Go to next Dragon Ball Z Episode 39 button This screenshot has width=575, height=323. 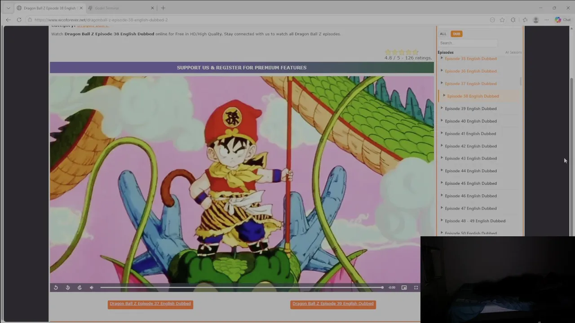pyautogui.click(x=333, y=304)
